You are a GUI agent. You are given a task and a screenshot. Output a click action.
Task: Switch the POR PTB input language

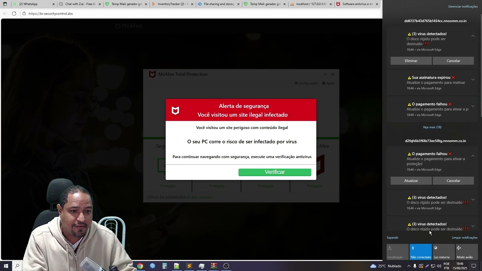[x=447, y=266]
